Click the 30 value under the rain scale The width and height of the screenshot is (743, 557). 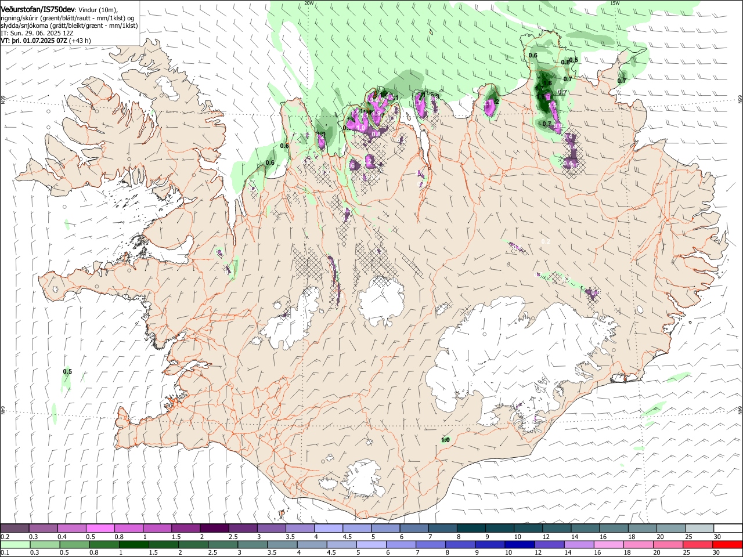717,552
